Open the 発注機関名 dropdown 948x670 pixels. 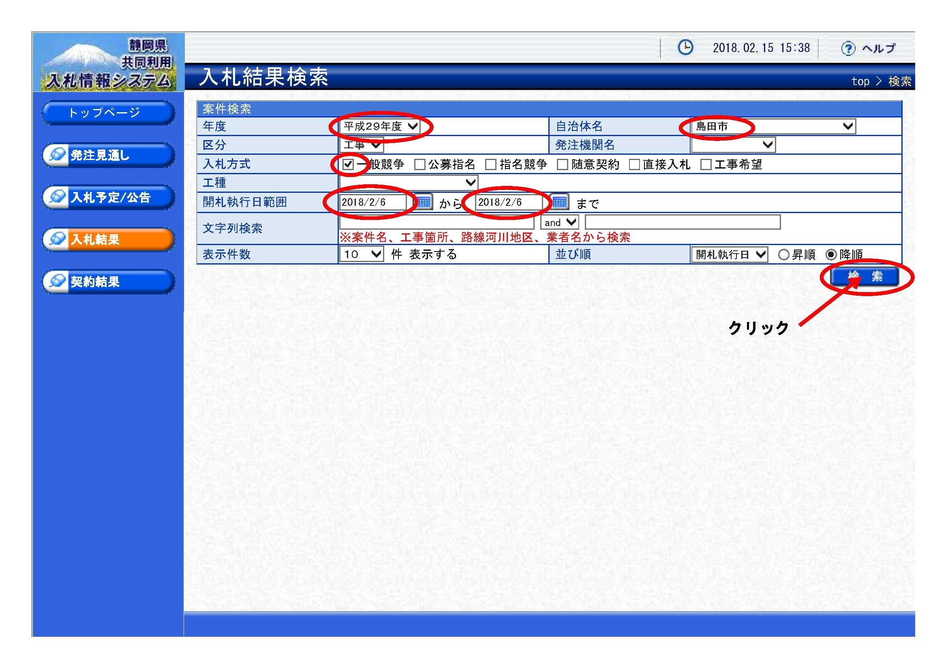click(x=733, y=145)
